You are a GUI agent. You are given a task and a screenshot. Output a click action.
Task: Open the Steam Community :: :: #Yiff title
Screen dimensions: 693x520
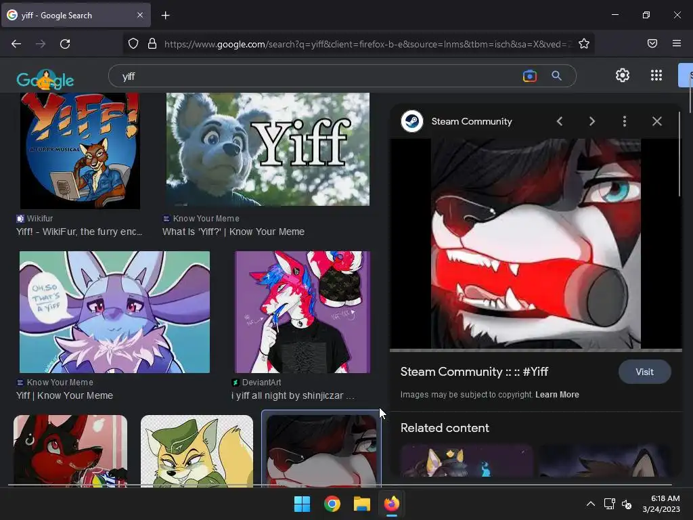pos(474,372)
